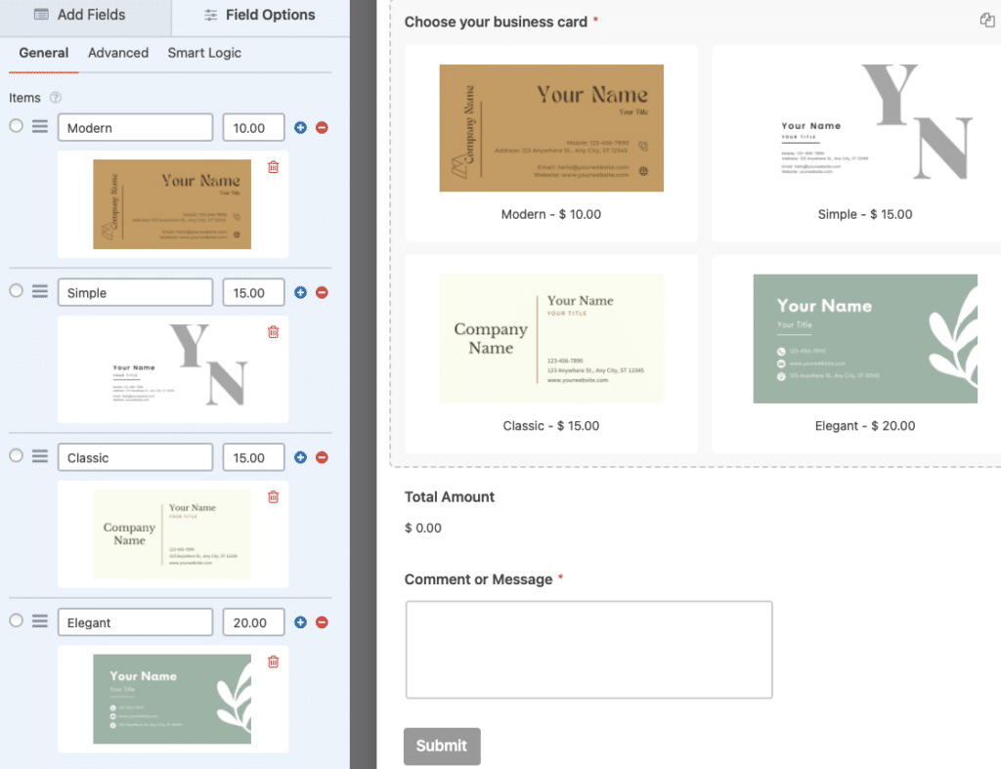Remove the Elegant item with minus icon

coord(323,622)
